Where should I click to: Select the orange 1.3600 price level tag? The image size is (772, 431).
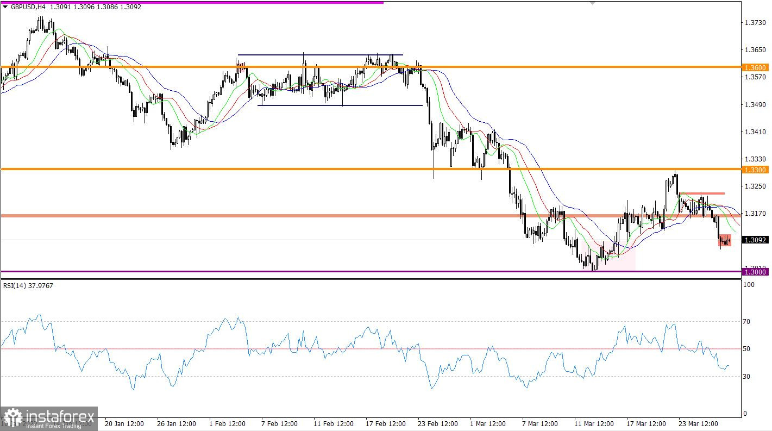[756, 67]
